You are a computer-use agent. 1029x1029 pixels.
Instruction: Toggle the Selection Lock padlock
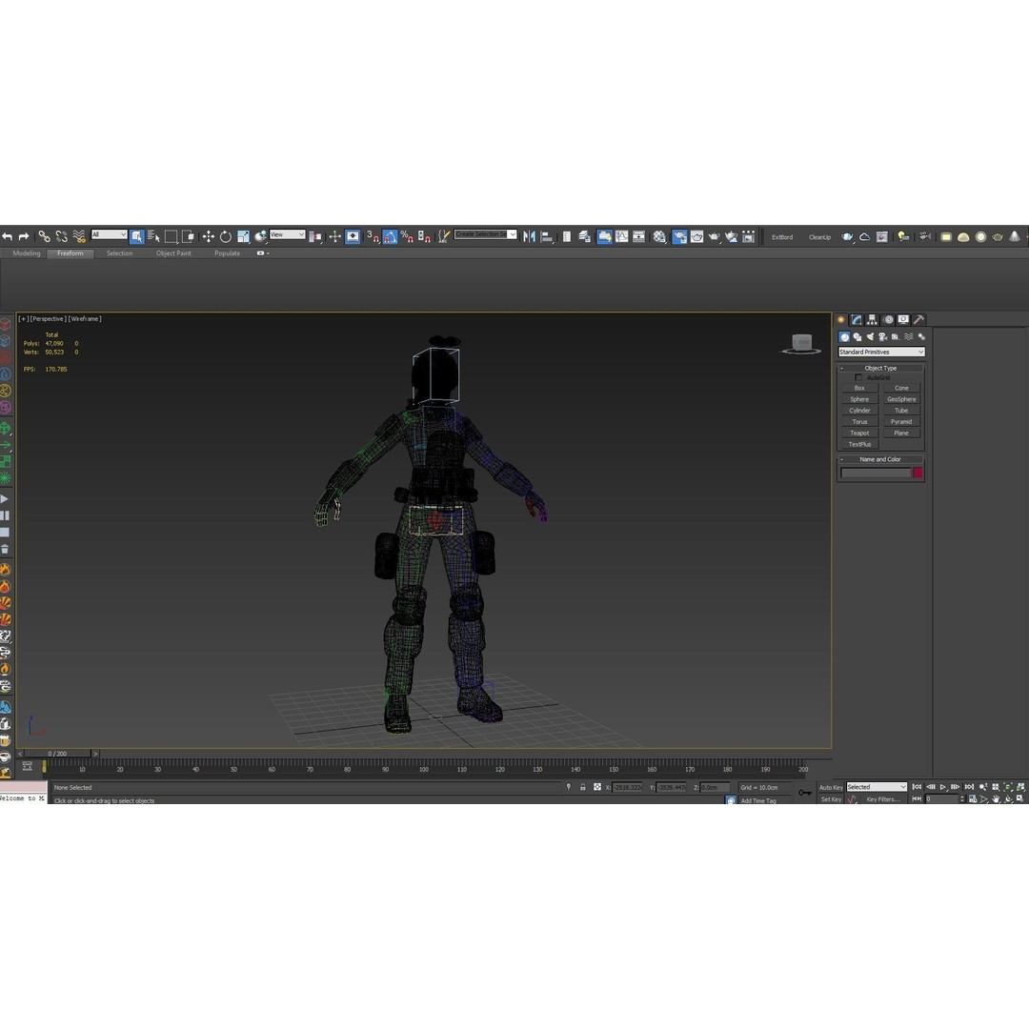pos(583,787)
